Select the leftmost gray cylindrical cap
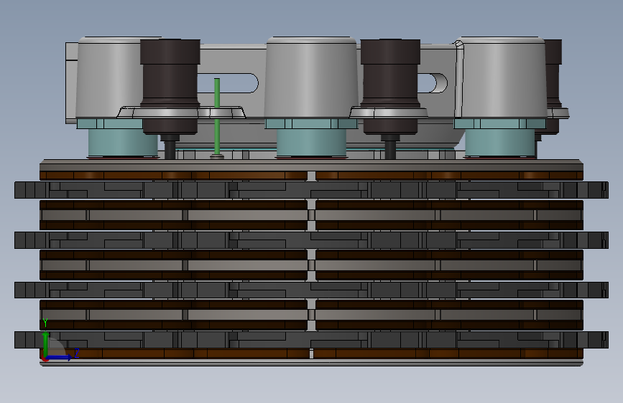The image size is (623, 403). coord(109,78)
